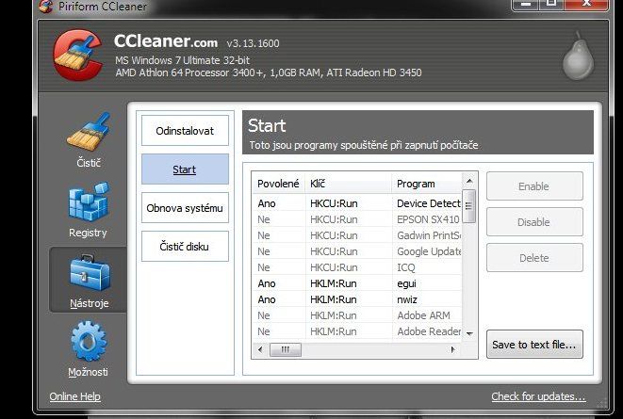
Task: Click the CCleaner icon in the title bar
Action: tap(46, 6)
